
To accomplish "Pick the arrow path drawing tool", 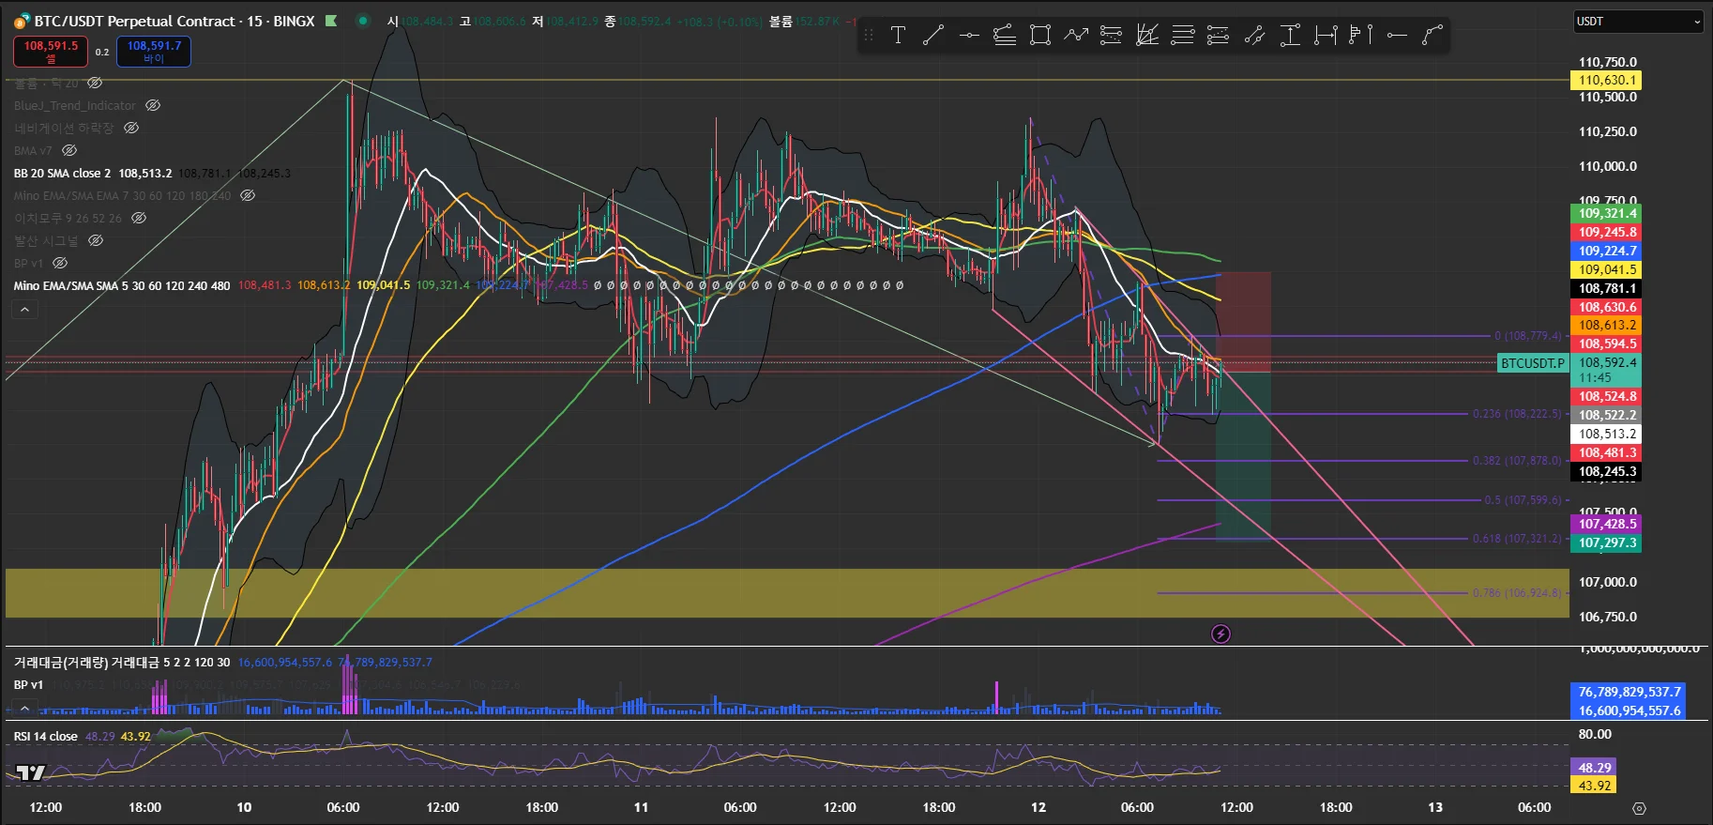I will [1075, 36].
